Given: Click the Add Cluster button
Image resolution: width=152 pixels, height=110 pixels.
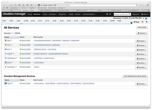Looking at the screenshot, I should click(142, 27).
